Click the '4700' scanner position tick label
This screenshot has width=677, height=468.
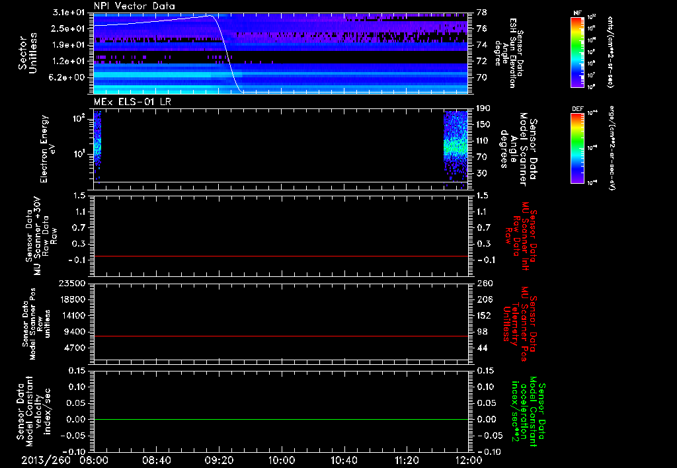(75, 348)
